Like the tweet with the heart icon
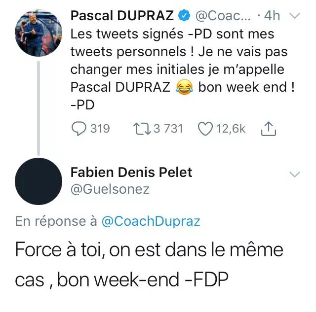The height and width of the screenshot is (312, 316). (204, 129)
